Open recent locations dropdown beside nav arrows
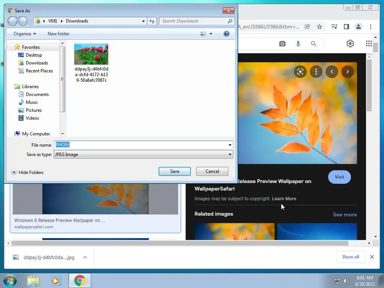The height and width of the screenshot is (288, 384). pyautogui.click(x=30, y=21)
